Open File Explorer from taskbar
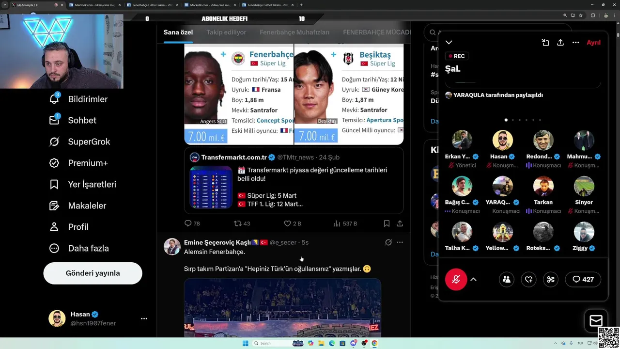 pos(321,343)
